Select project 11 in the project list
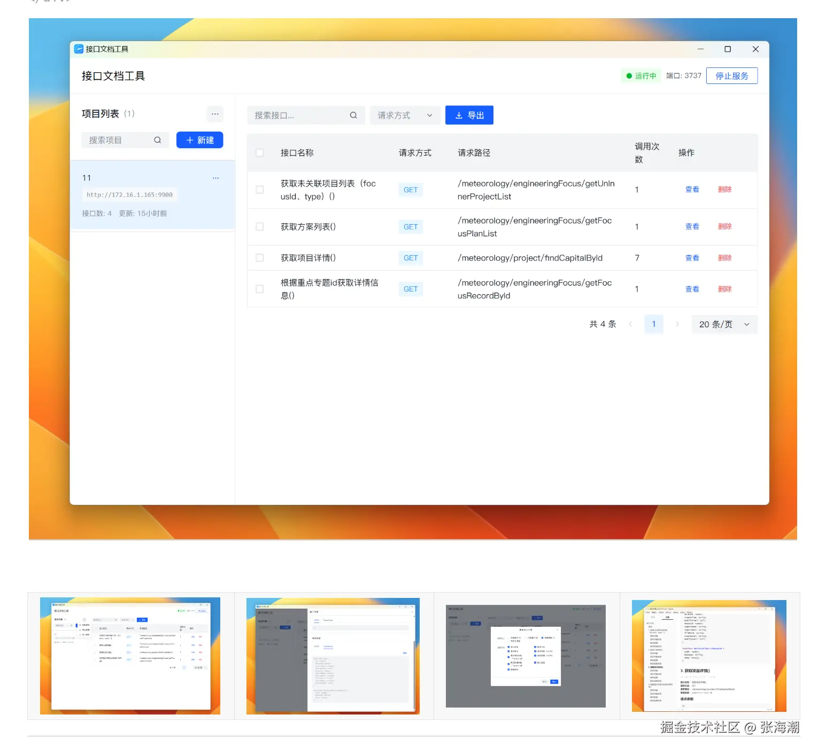Screen dimensions: 818x753 pos(152,195)
